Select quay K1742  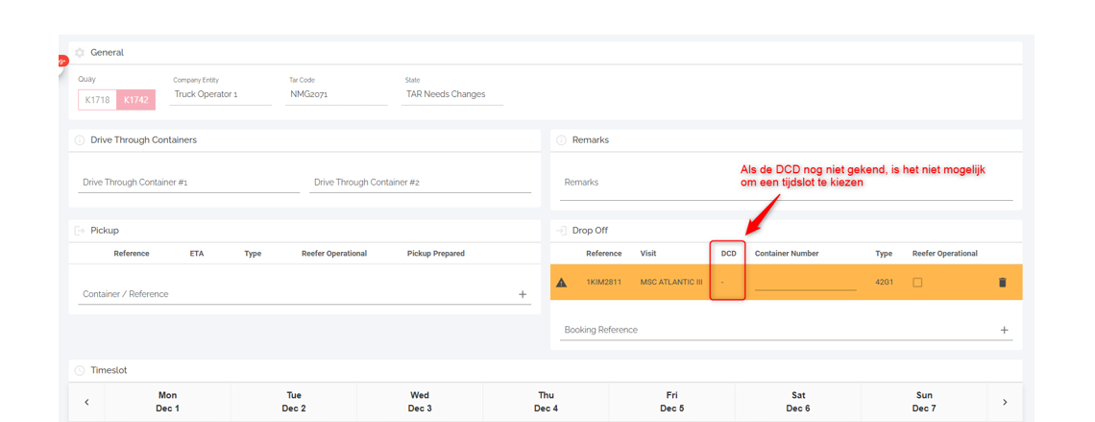click(135, 100)
